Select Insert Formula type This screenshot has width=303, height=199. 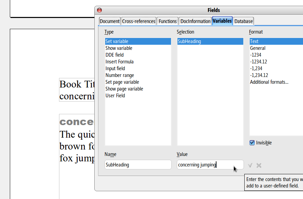(119, 62)
